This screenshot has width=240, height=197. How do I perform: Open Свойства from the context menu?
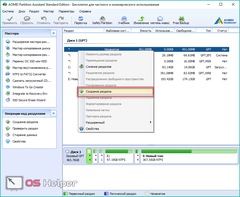pyautogui.click(x=92, y=129)
